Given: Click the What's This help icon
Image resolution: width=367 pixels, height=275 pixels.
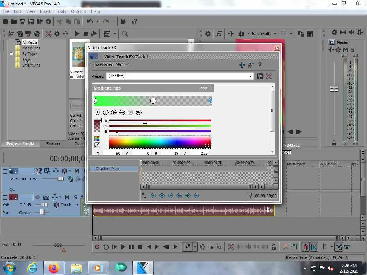Looking at the screenshot, I should click(135, 22).
